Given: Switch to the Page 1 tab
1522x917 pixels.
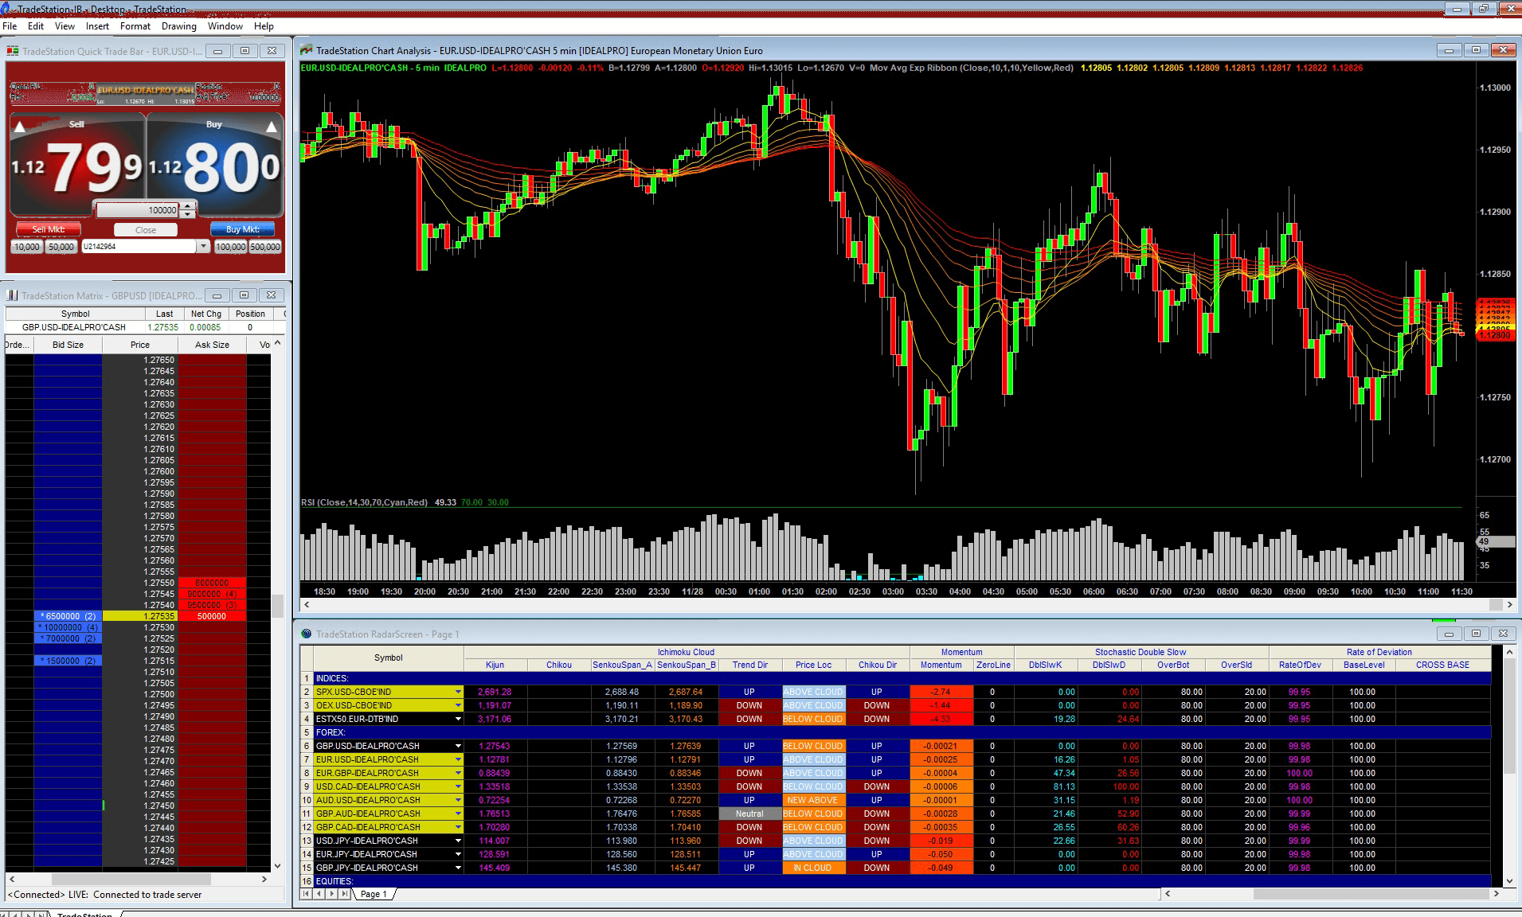Looking at the screenshot, I should click(374, 894).
